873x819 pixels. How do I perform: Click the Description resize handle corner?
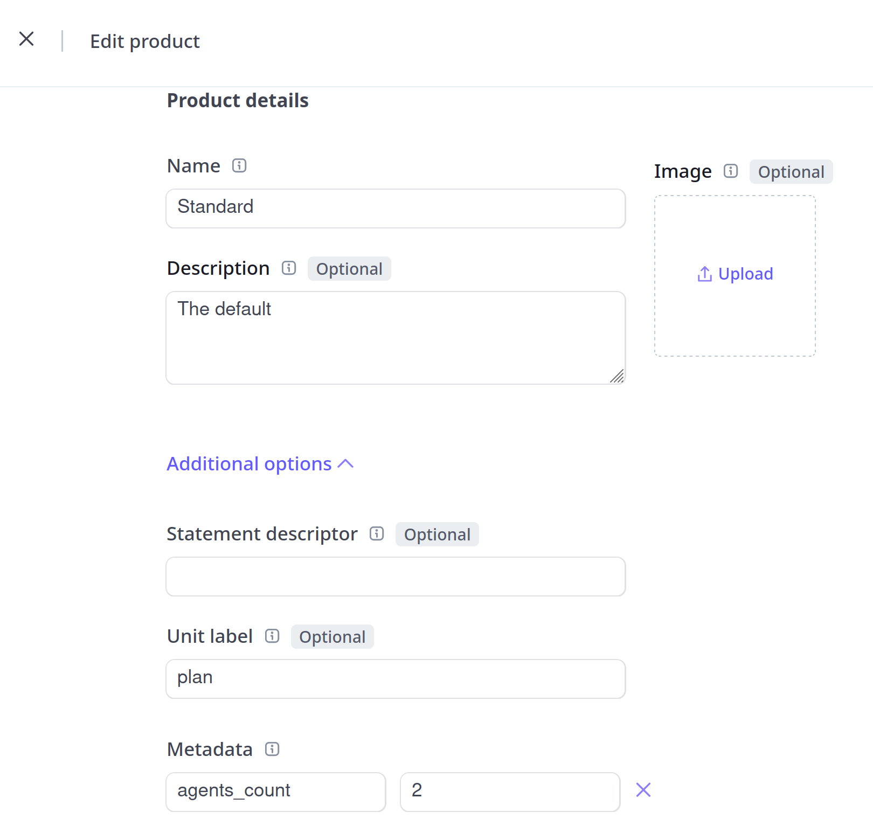click(618, 377)
